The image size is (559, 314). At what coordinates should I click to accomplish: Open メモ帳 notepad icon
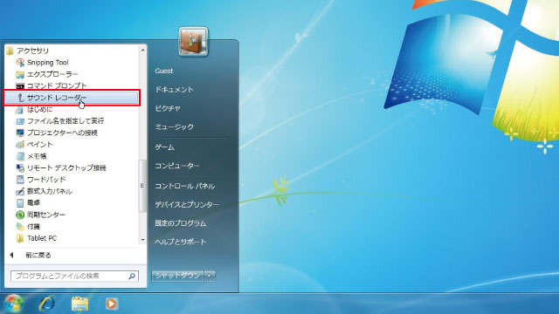point(20,156)
